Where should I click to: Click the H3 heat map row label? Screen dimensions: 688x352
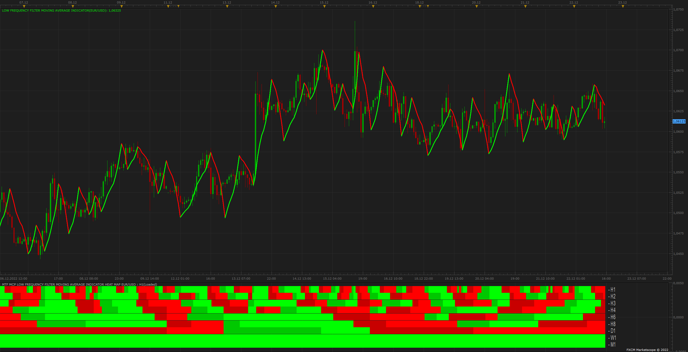click(x=612, y=303)
